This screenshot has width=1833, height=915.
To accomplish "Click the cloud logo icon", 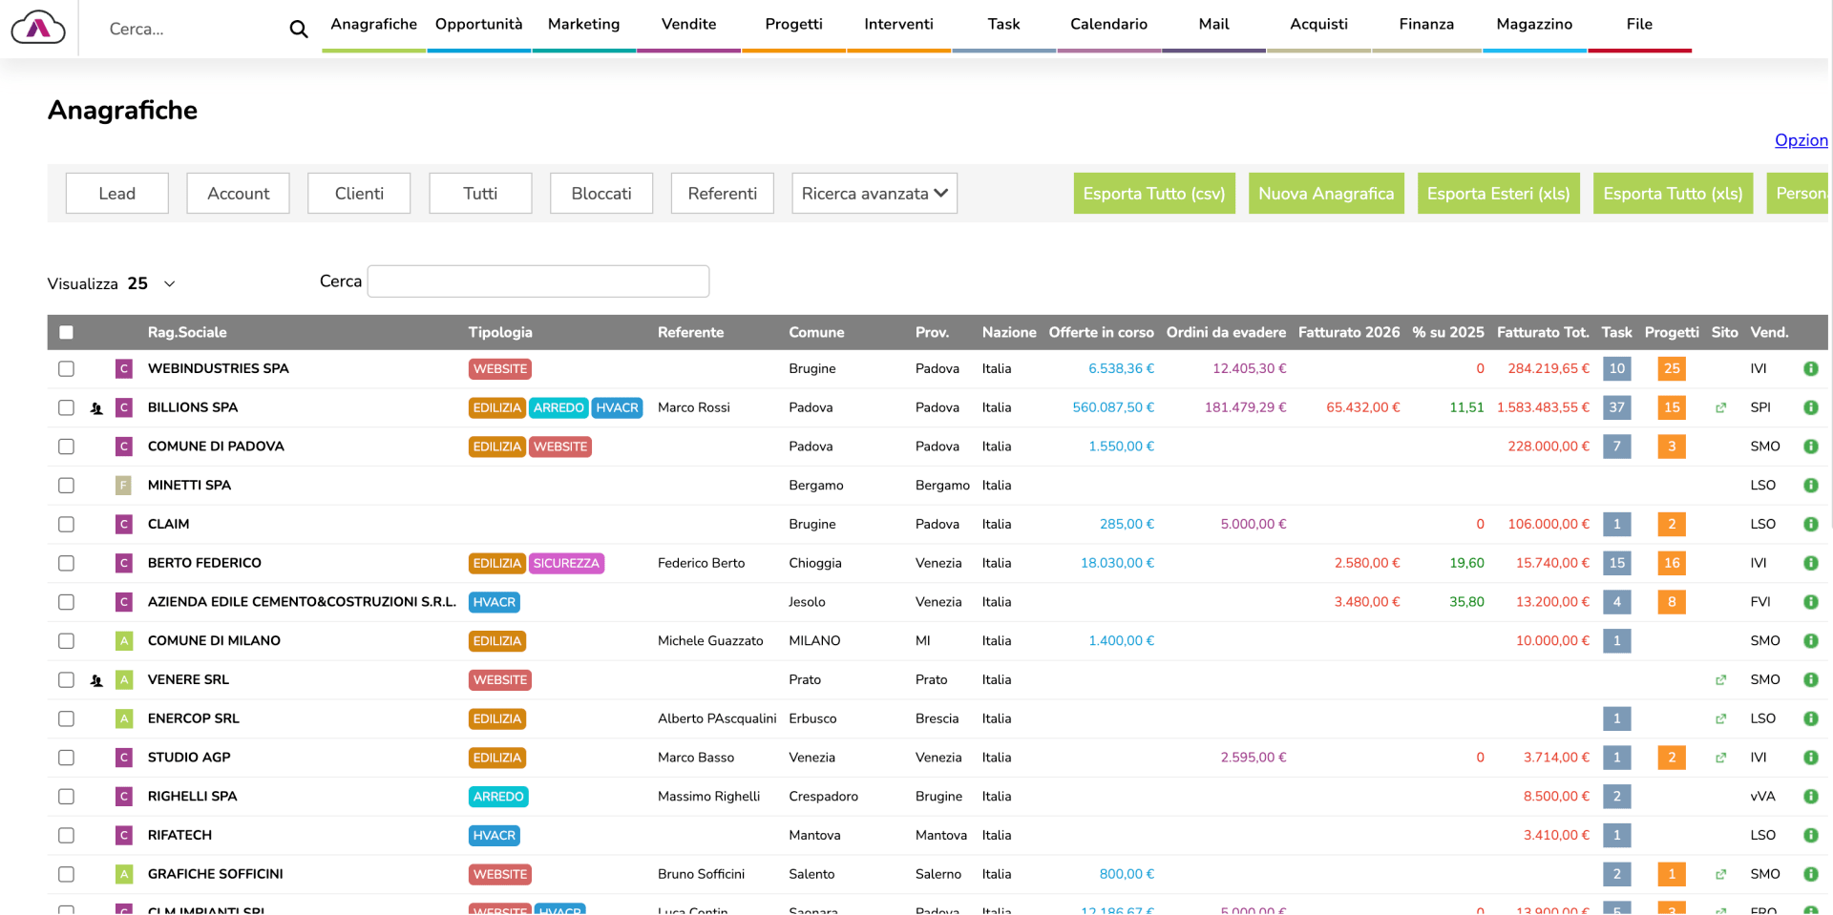I will pyautogui.click(x=38, y=28).
